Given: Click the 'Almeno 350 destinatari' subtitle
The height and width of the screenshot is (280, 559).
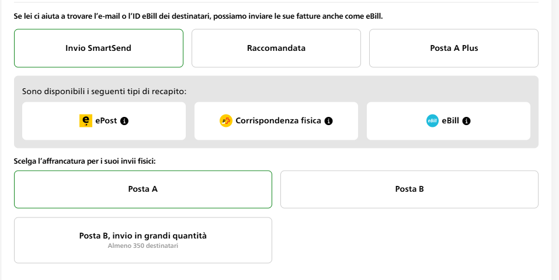Looking at the screenshot, I should pos(143,246).
